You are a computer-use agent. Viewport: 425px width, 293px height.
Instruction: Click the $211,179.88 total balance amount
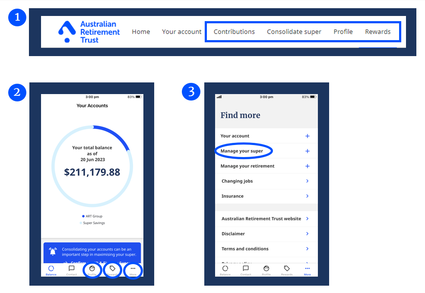click(92, 172)
